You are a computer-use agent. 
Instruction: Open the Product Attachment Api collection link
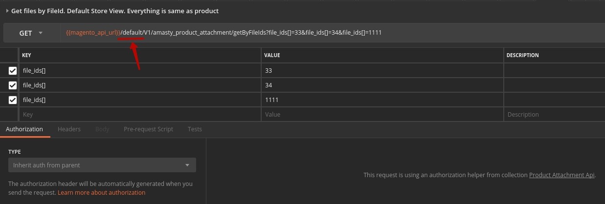click(x=561, y=175)
